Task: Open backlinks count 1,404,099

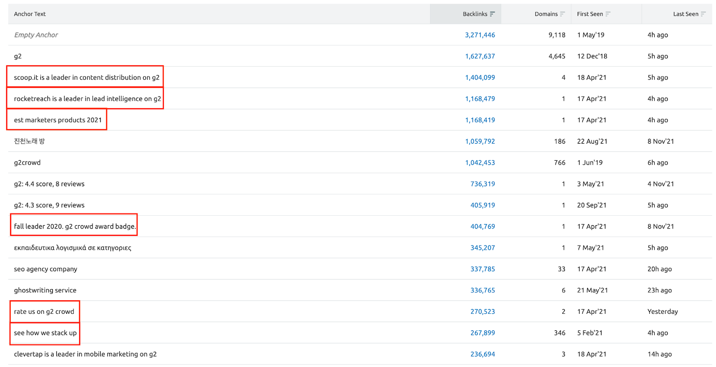Action: pyautogui.click(x=480, y=77)
